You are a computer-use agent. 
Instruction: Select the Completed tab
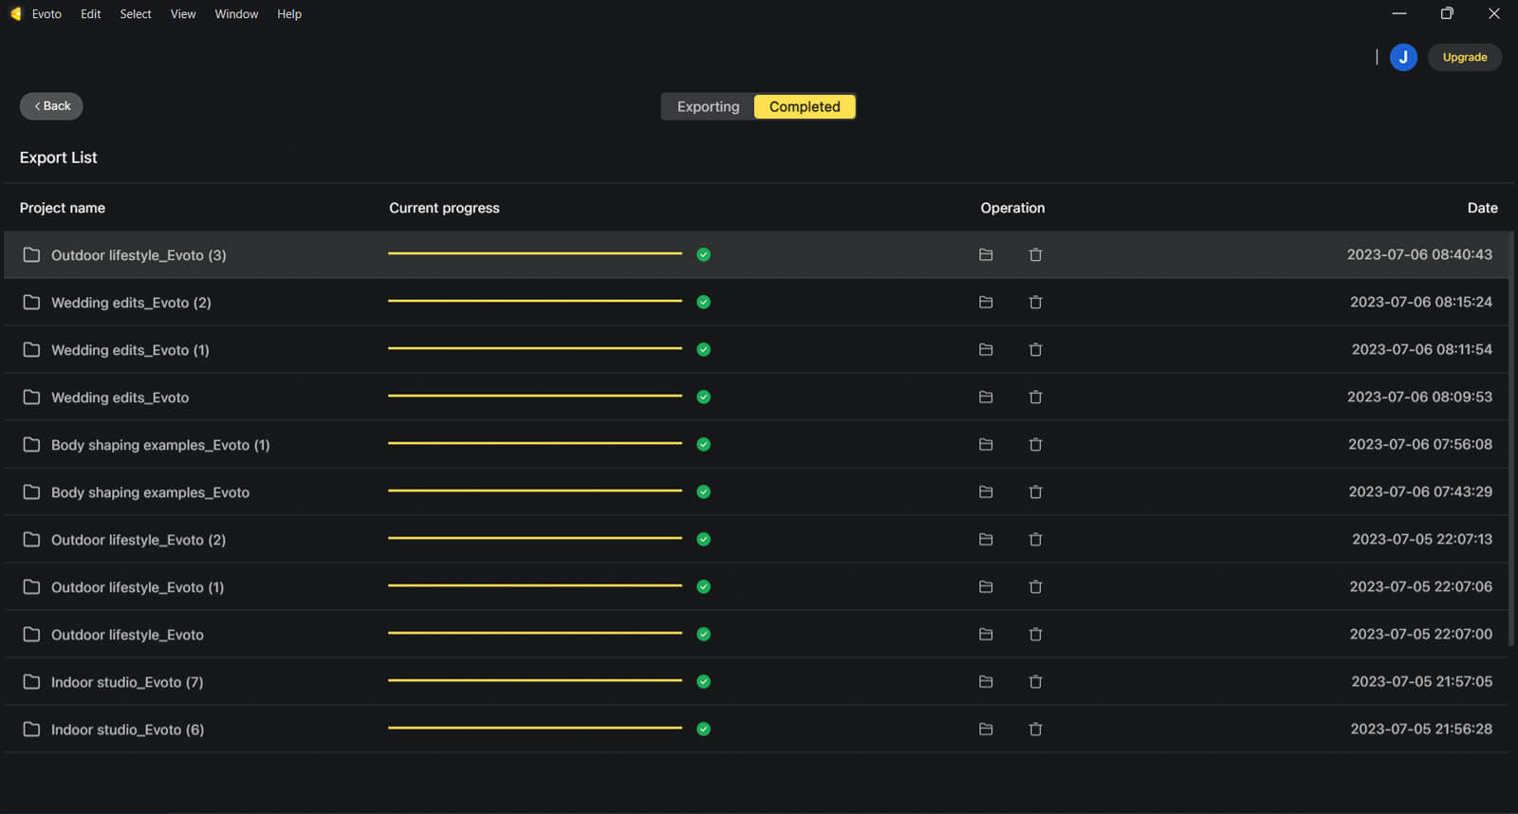pos(805,106)
